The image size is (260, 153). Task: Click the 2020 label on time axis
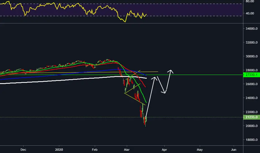point(59,150)
